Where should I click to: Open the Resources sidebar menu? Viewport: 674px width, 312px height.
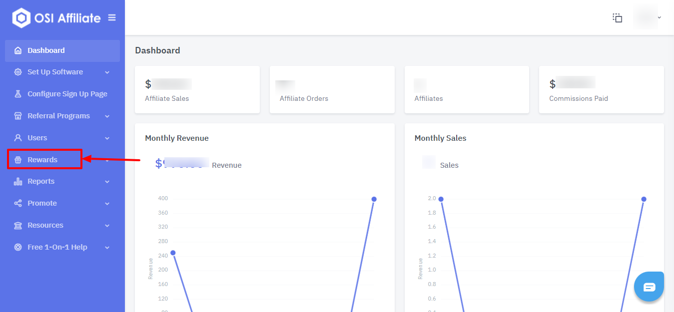(62, 225)
